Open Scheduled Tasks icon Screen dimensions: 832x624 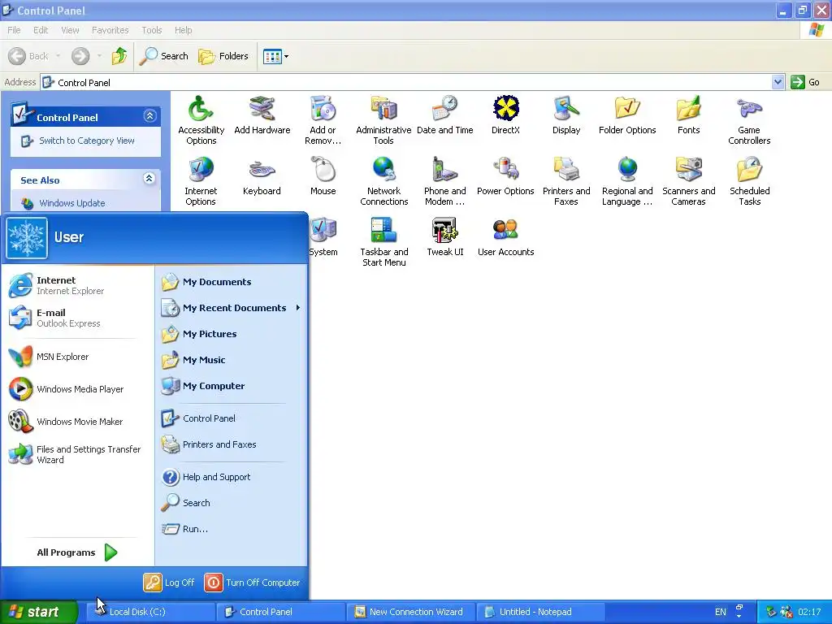coord(749,181)
